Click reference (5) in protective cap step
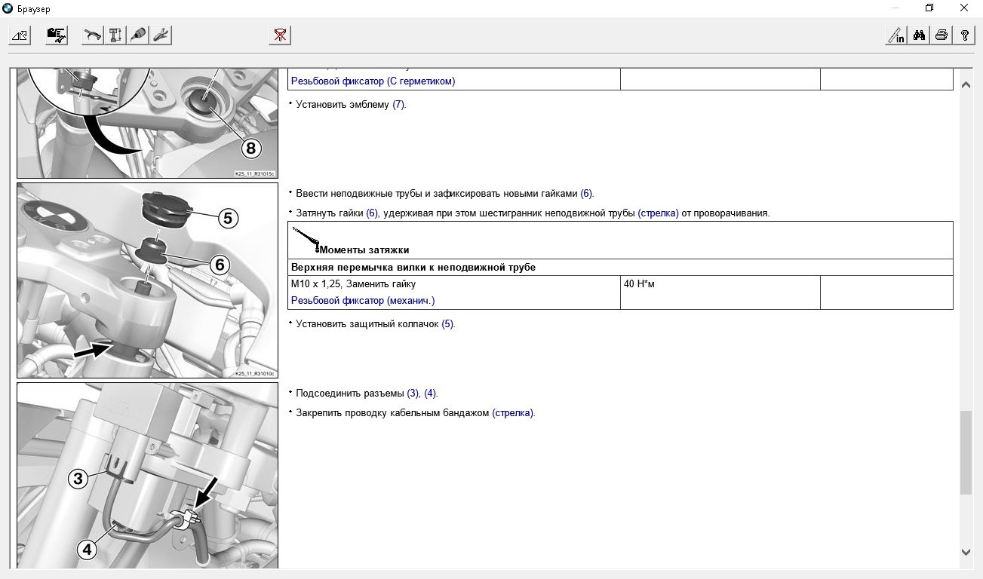 tap(448, 324)
